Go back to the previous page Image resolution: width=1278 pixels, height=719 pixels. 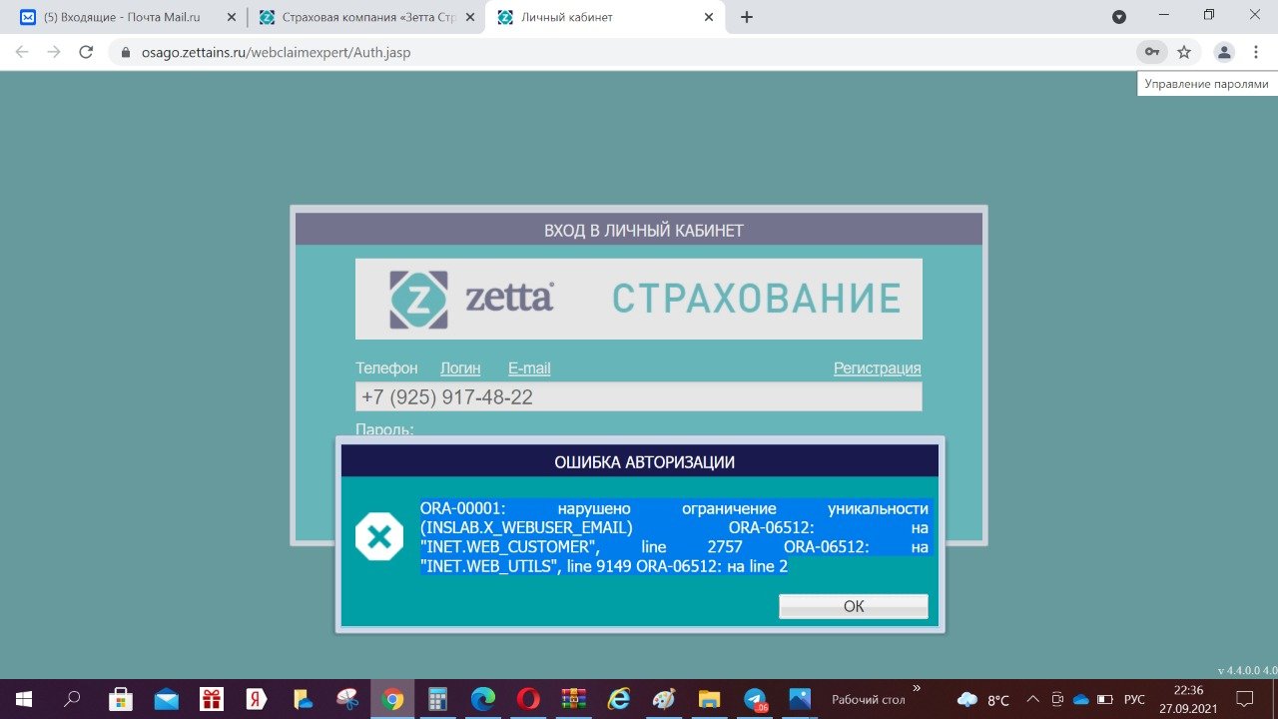click(22, 52)
